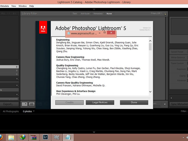Click the Credits button
Image resolution: width=188 pixels, height=141 pixels.
pos(69,102)
